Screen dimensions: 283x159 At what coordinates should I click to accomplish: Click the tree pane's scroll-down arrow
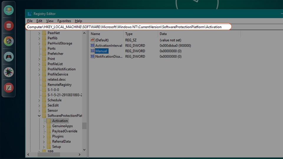[x=84, y=150]
